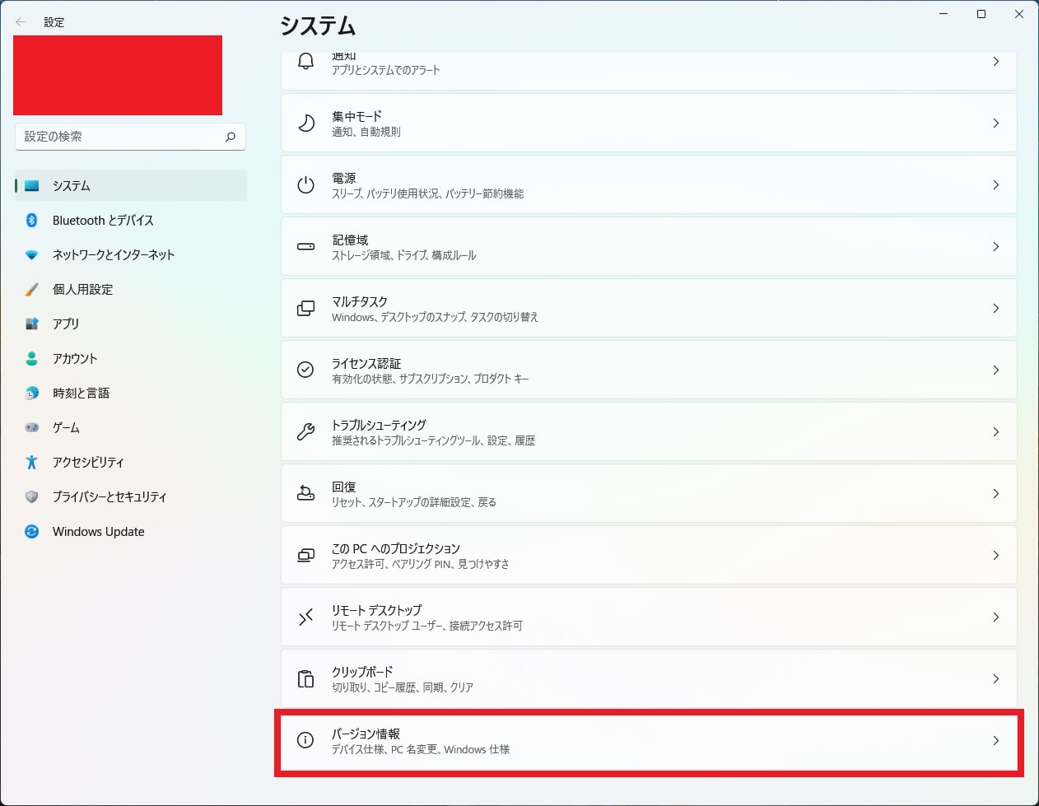This screenshot has height=806, width=1039.
Task: Select Bluetooth とデバイス in the sidebar
Action: click(x=131, y=220)
